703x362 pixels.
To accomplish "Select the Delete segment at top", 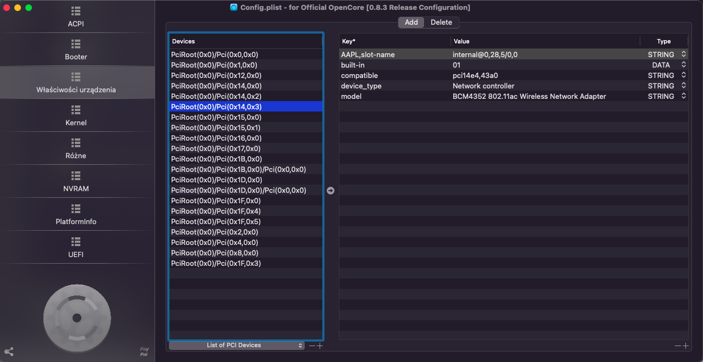I will 441,23.
